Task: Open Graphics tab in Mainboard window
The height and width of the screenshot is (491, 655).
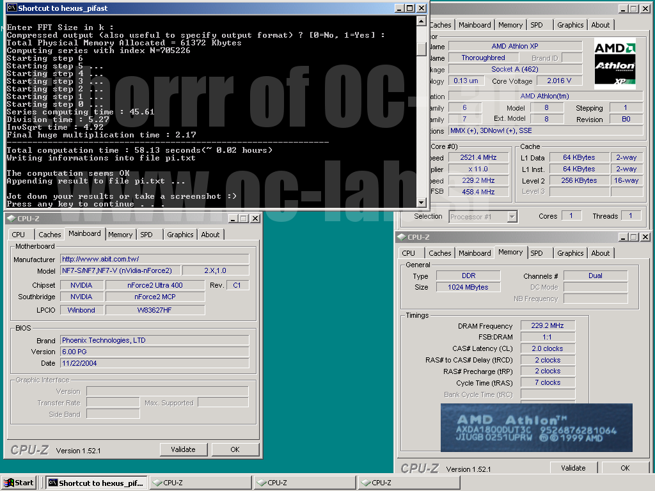Action: [180, 235]
